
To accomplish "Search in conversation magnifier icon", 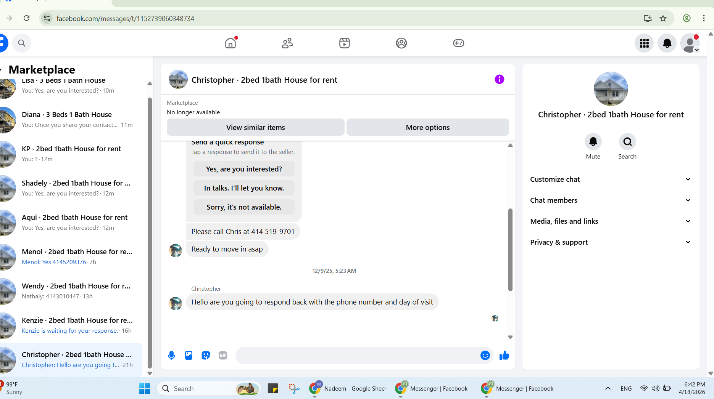I will click(627, 142).
